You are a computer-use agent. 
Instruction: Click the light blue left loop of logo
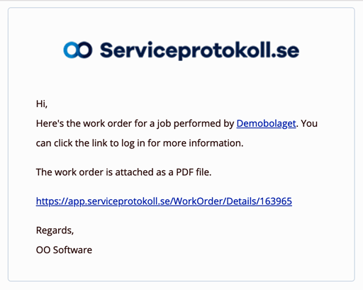pos(70,50)
